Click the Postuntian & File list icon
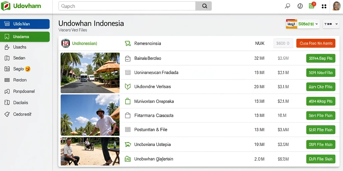 point(128,130)
